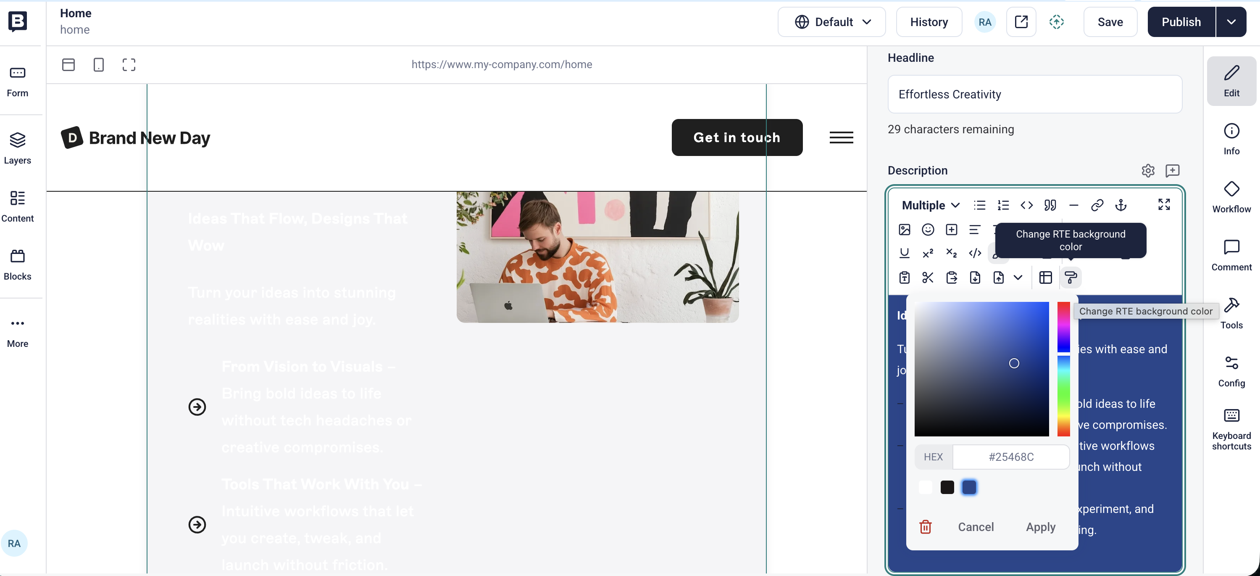The width and height of the screenshot is (1260, 576).
Task: Click the document download arrow icon
Action: pyautogui.click(x=974, y=277)
